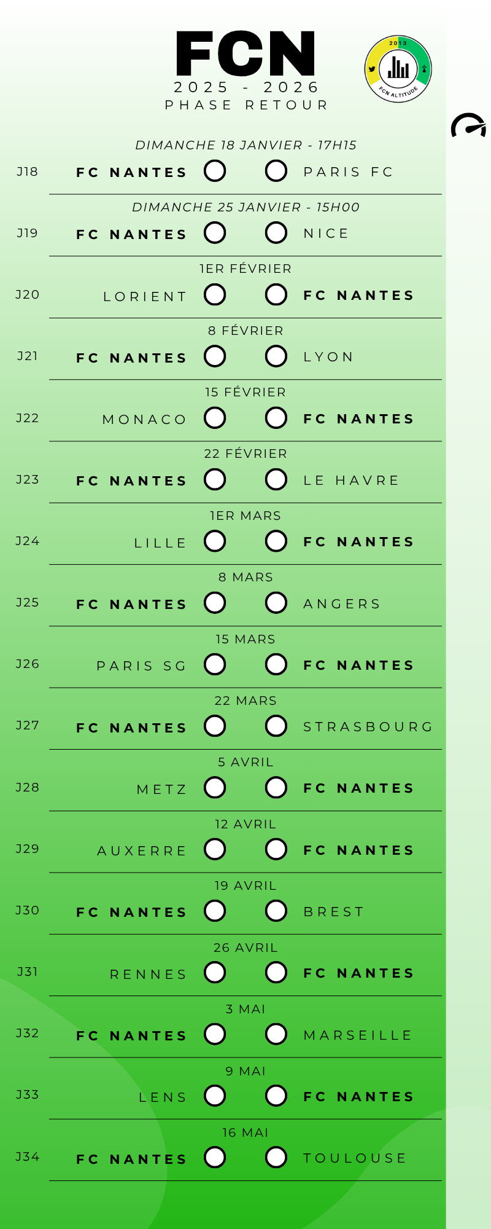Select Monaco's circle in the J22 fixture
Viewport: 491px width, 1229px height.
[x=215, y=418]
